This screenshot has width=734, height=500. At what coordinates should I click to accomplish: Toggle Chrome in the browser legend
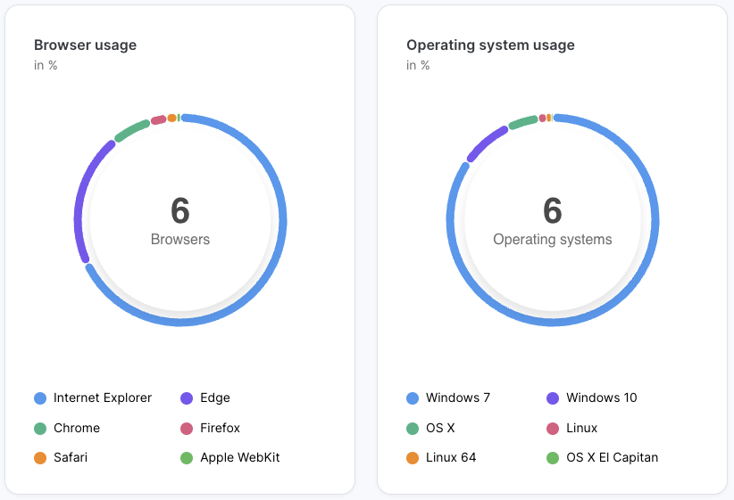tap(76, 429)
